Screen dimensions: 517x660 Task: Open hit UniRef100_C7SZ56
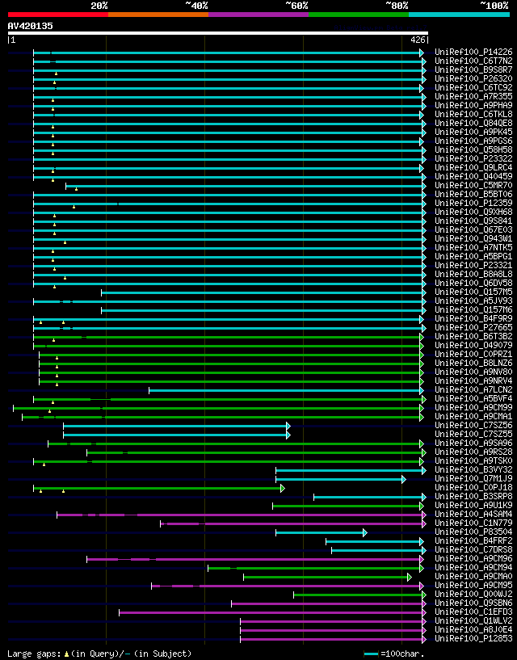[x=473, y=425]
